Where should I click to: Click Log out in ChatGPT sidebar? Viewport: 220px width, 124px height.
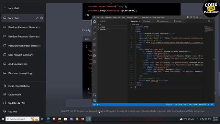(12, 111)
